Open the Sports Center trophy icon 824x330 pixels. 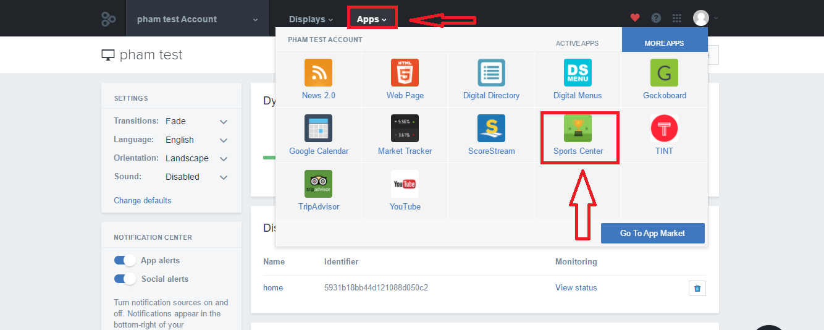tap(578, 129)
